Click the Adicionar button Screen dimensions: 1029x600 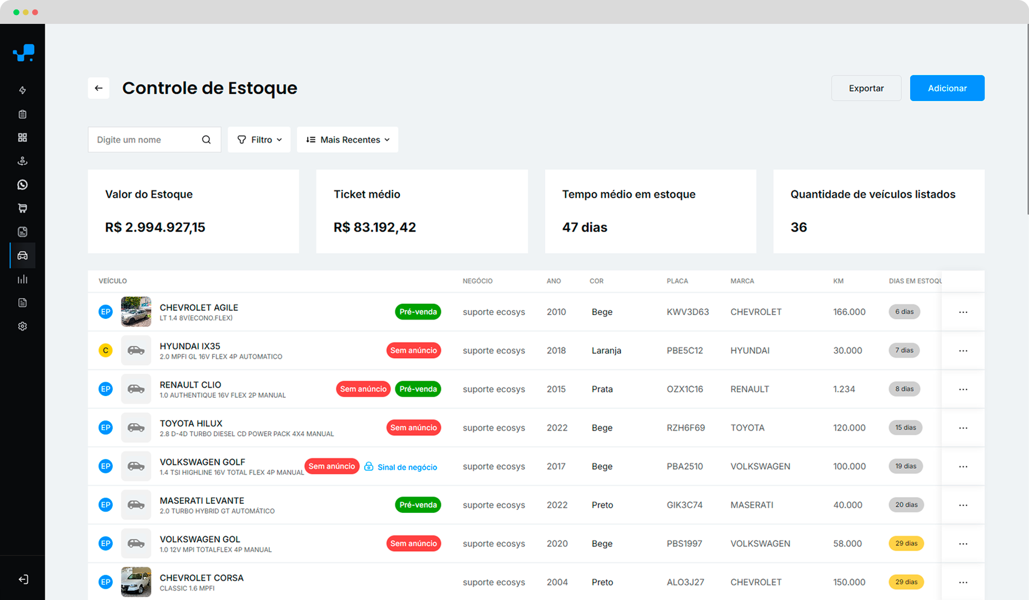point(947,88)
